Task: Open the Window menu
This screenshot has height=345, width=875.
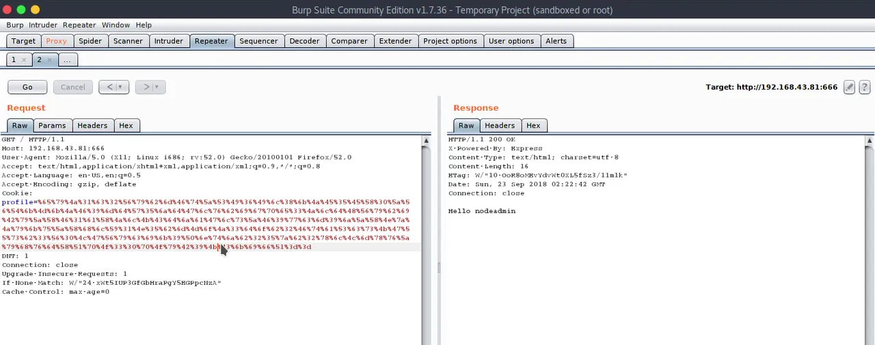Action: tap(116, 25)
